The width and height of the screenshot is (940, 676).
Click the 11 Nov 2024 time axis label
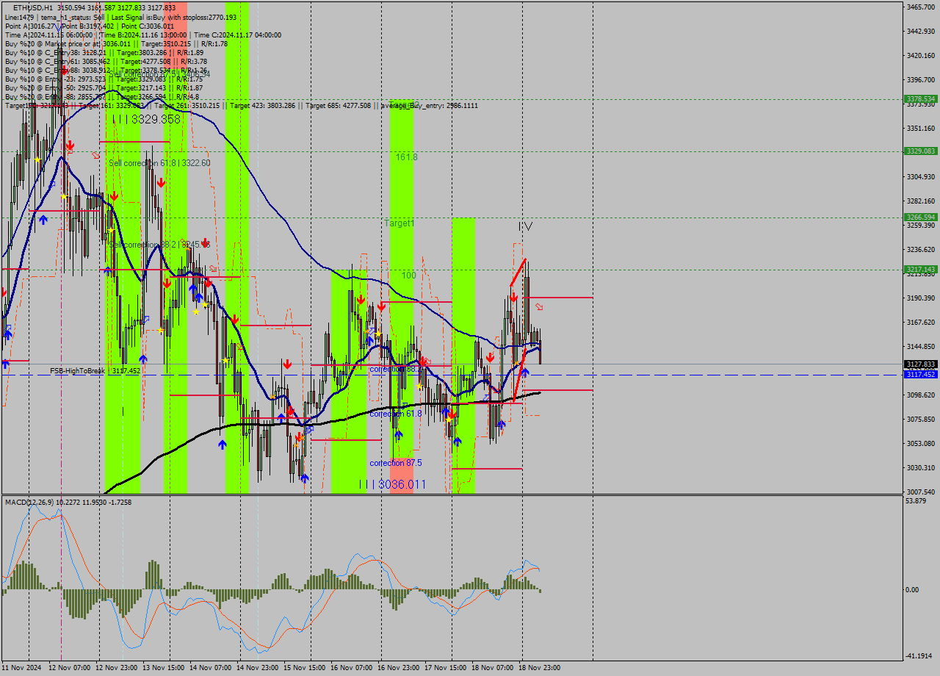[21, 668]
